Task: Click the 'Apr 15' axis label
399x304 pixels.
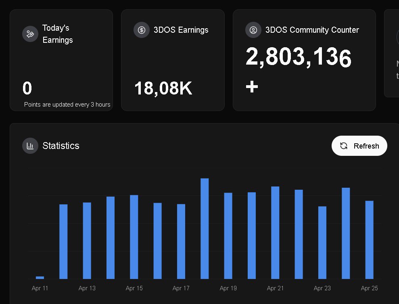Action: coord(134,288)
